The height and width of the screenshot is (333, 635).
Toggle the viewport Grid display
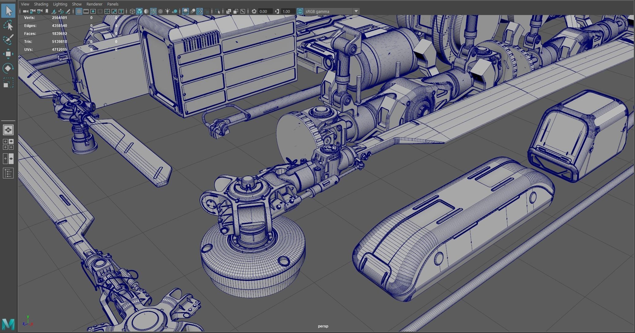[79, 11]
